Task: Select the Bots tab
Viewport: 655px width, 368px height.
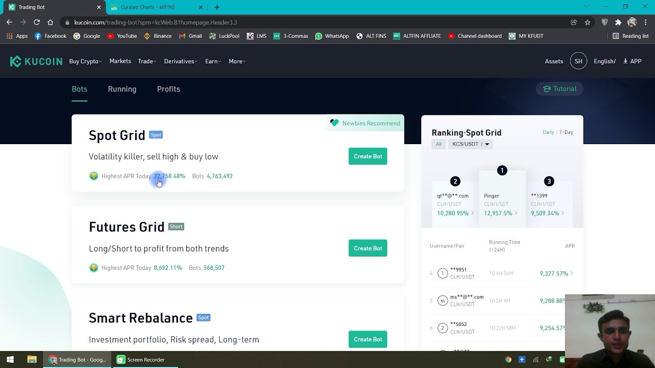Action: click(79, 89)
